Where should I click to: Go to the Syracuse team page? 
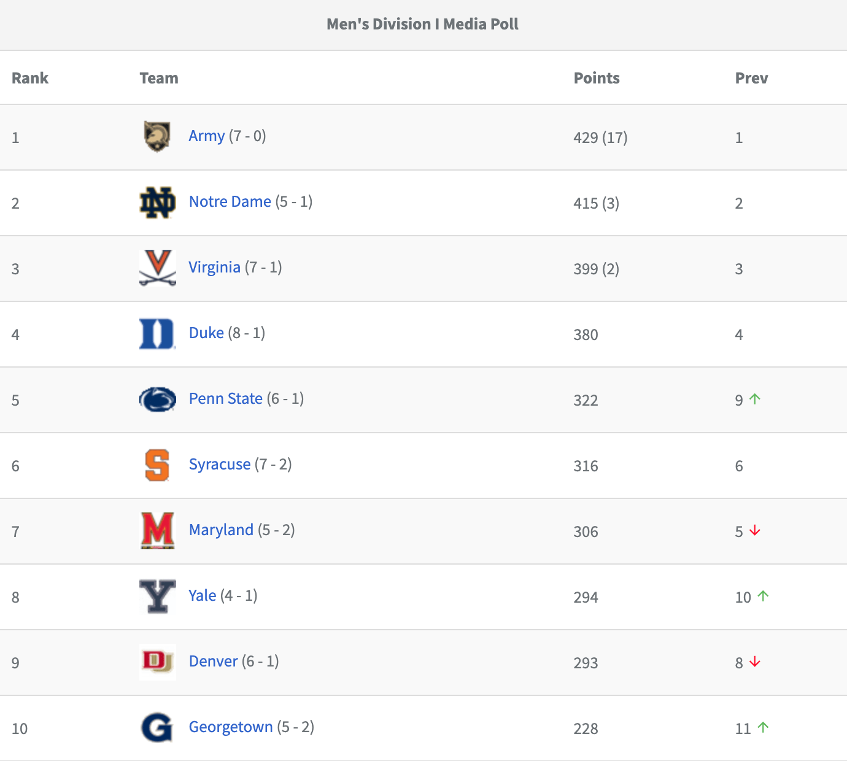pyautogui.click(x=220, y=465)
